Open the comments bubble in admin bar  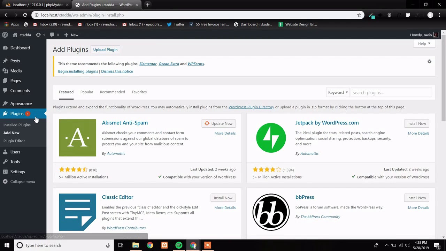tap(54, 35)
